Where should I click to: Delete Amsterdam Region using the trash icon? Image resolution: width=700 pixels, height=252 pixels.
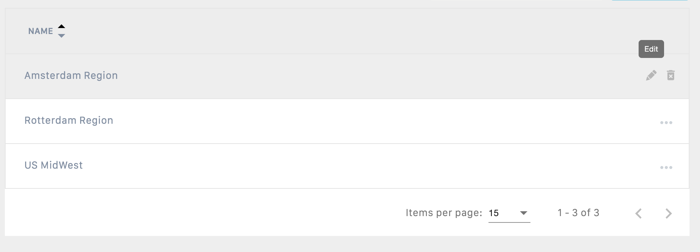(670, 76)
